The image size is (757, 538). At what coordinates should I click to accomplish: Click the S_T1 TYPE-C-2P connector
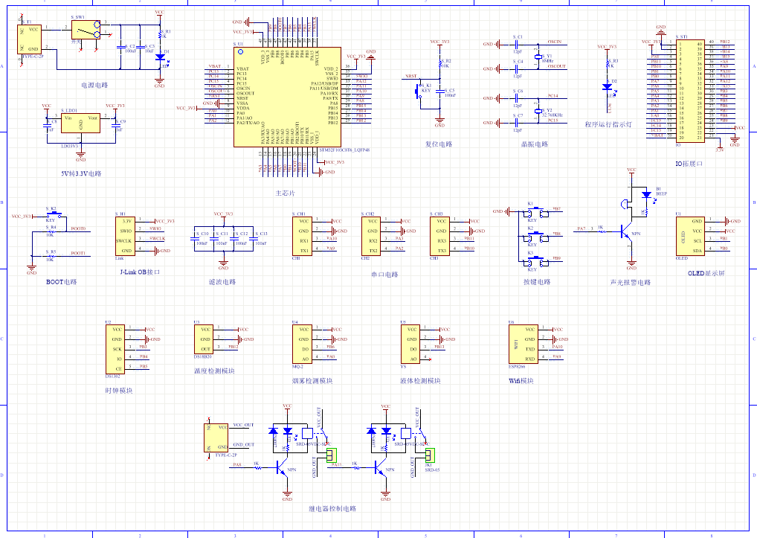click(31, 38)
